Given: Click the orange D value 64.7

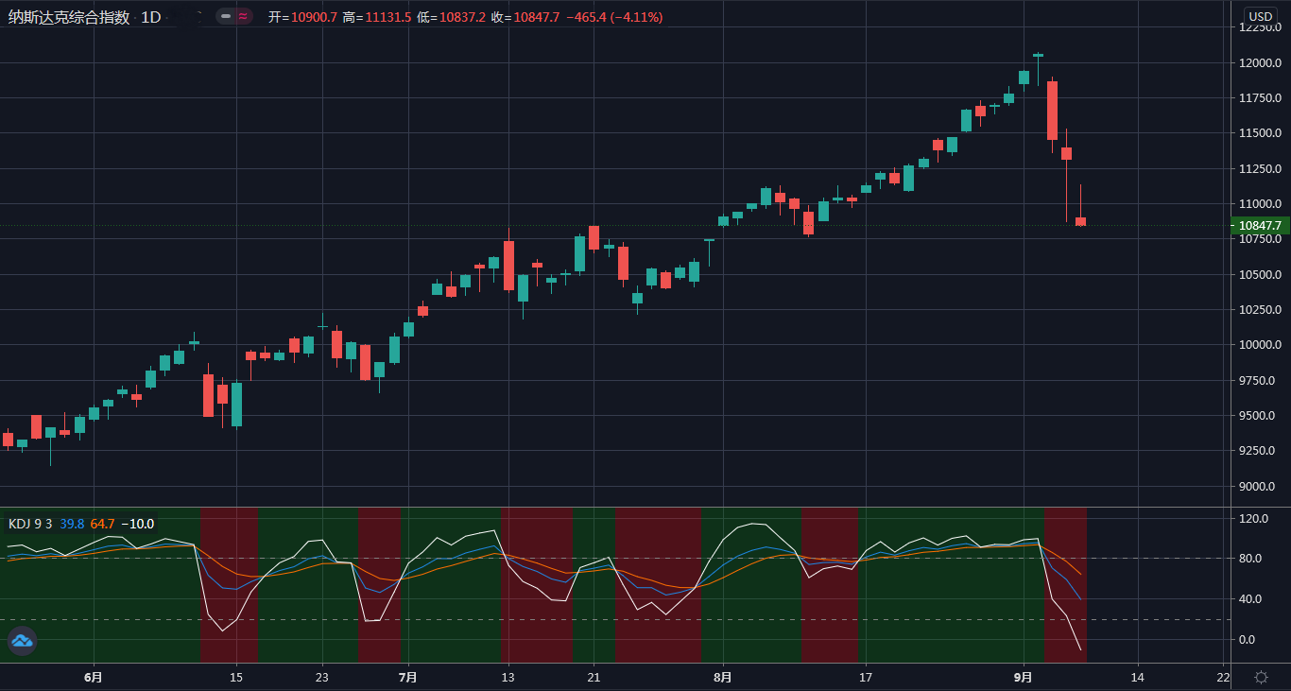Looking at the screenshot, I should pyautogui.click(x=102, y=524).
